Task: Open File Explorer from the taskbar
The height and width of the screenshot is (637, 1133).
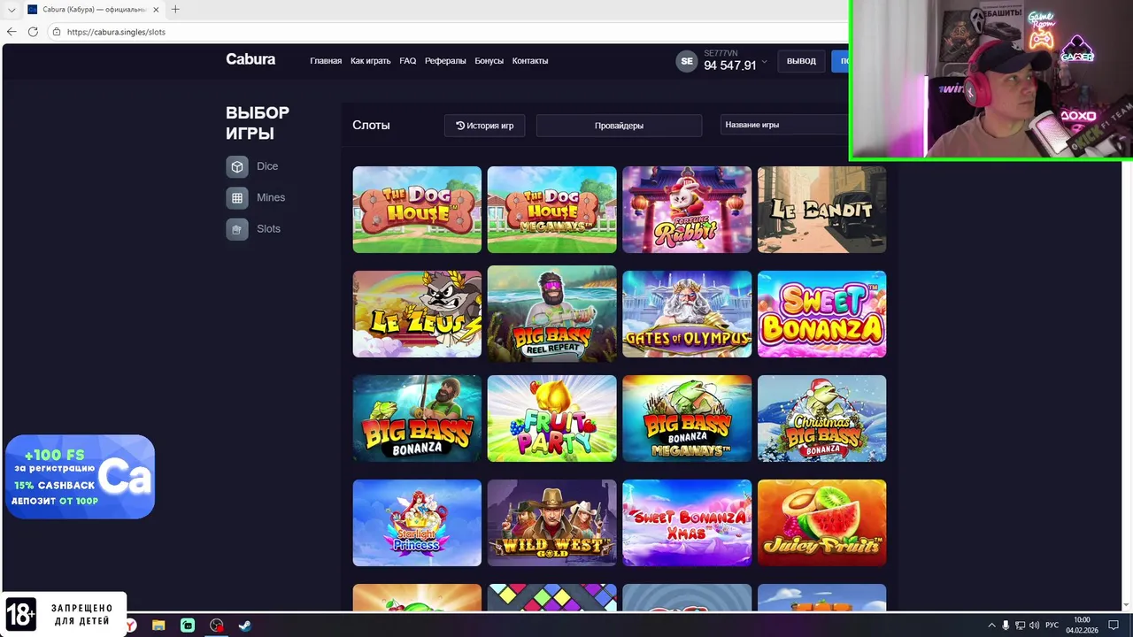Action: coord(159,625)
